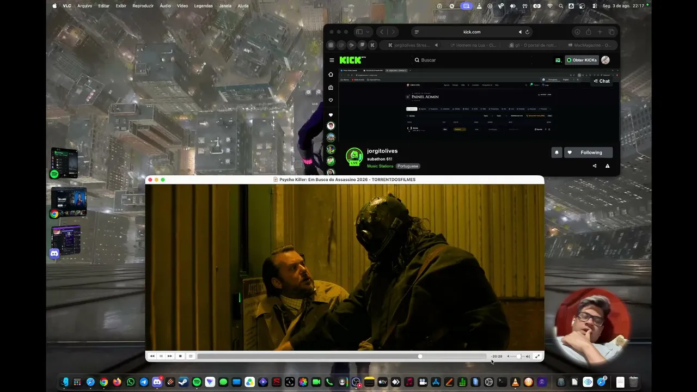The height and width of the screenshot is (392, 697).
Task: Open the Editar menu
Action: [x=104, y=6]
